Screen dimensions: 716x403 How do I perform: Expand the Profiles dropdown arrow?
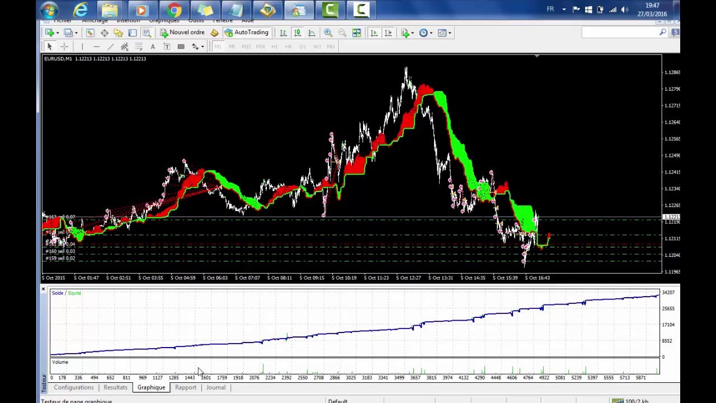tap(76, 33)
